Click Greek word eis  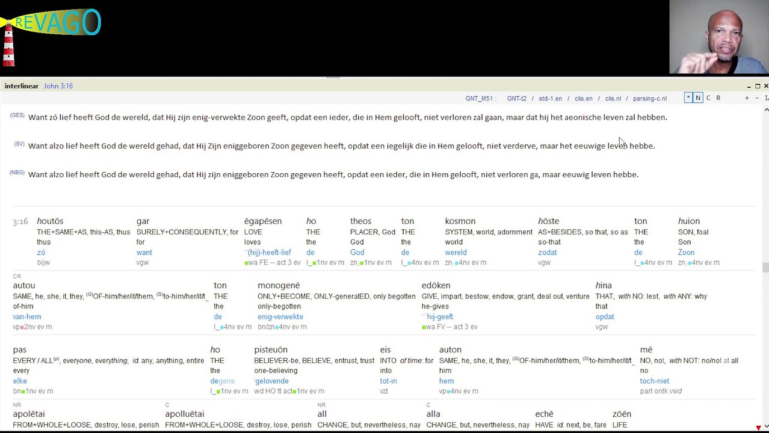tap(385, 350)
